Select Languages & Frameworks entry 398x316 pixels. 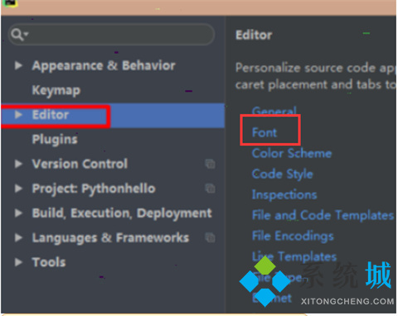point(110,237)
